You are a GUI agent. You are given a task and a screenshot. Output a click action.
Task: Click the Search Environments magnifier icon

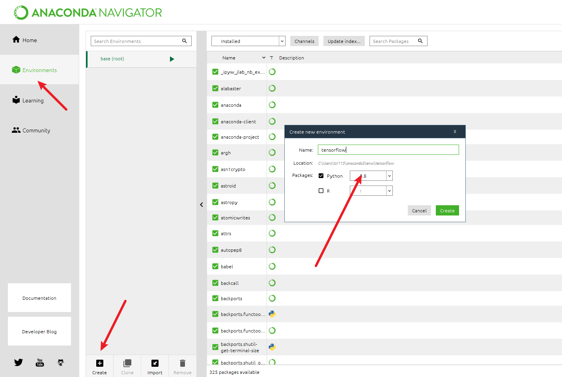coord(184,41)
